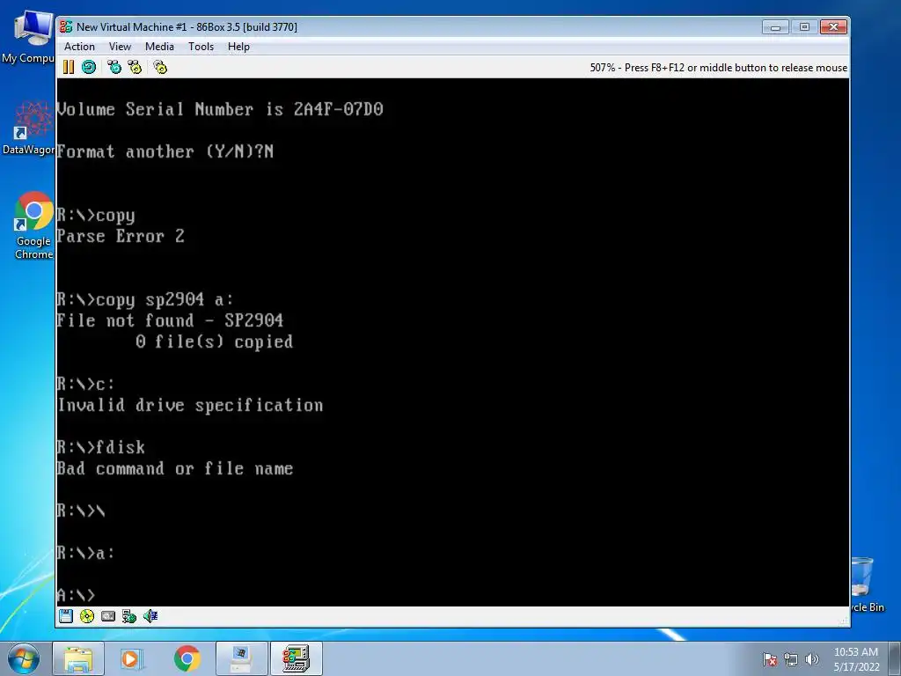The height and width of the screenshot is (676, 901).
Task: Send Ctrl+Alt+Del using the blue toolbar icon
Action: coord(114,67)
